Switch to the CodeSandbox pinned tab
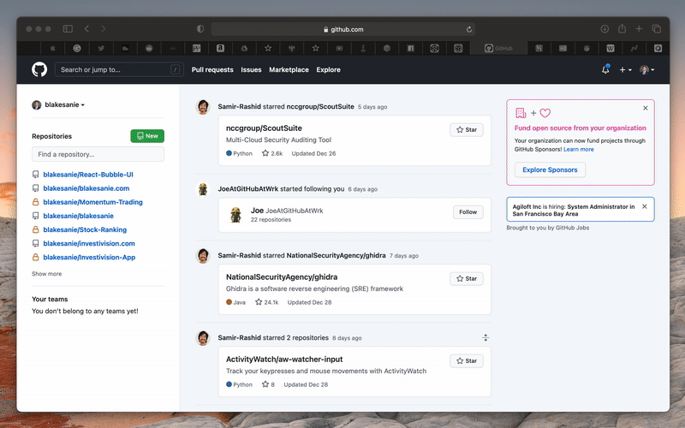Screen dimensions: 685x428 pos(458,49)
